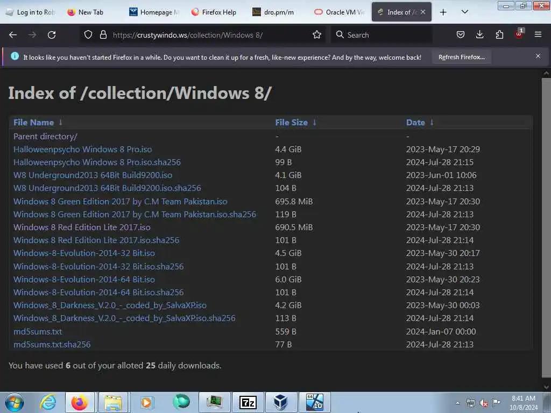Open the 7-Zip taskbar icon

[x=248, y=402]
